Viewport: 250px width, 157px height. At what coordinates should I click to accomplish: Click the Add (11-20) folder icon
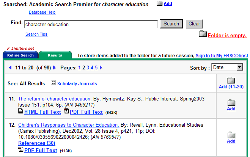click(x=231, y=80)
